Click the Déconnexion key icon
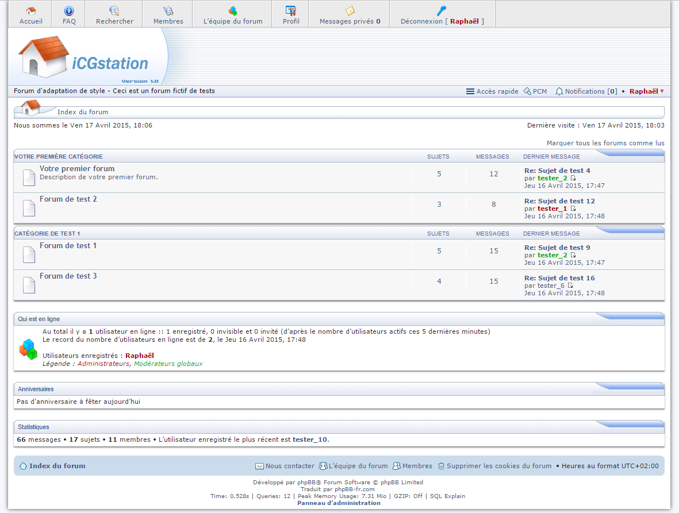Screen dimensions: 679x513 click(442, 11)
